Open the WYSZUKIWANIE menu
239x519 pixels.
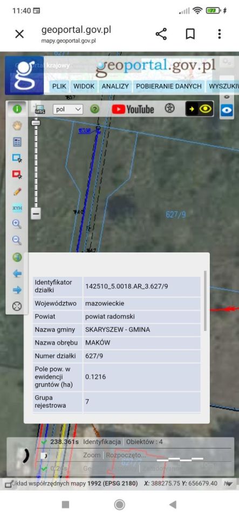(x=223, y=86)
